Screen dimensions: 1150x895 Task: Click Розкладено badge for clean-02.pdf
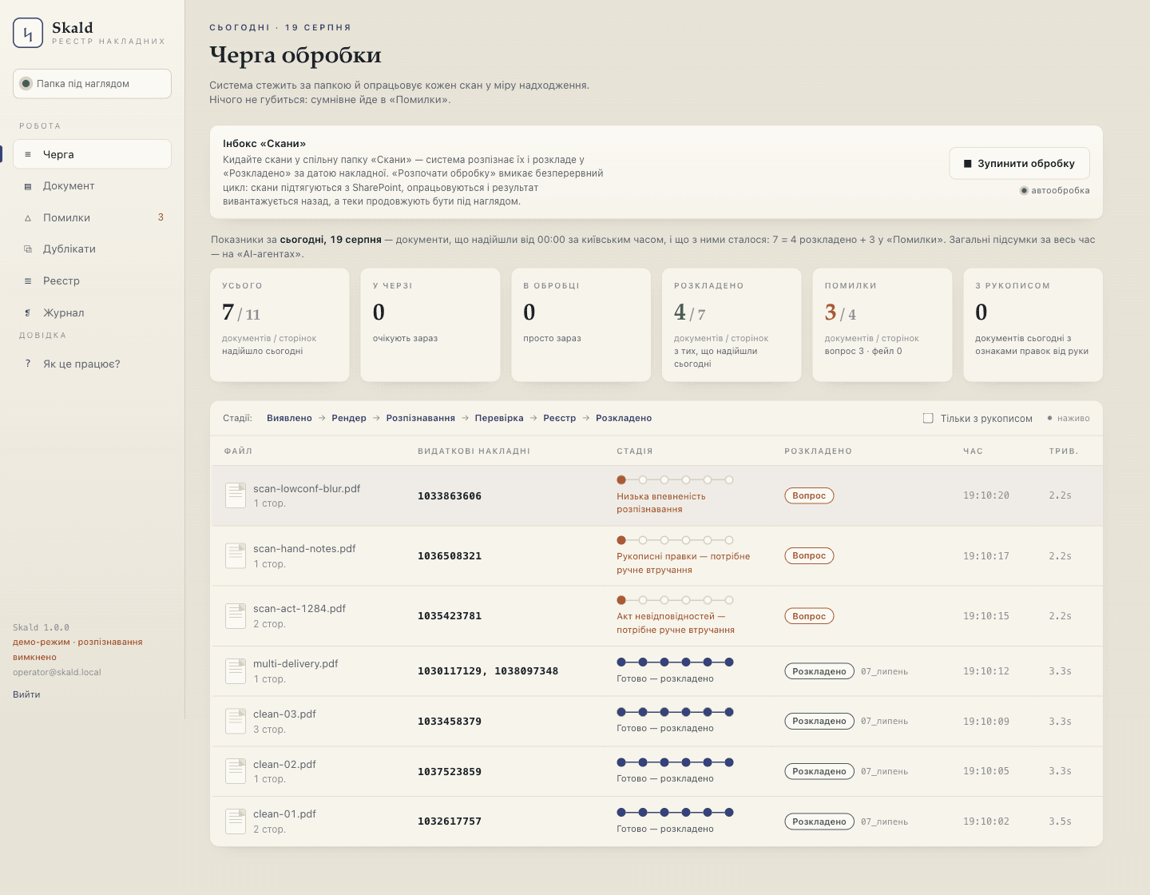(819, 771)
